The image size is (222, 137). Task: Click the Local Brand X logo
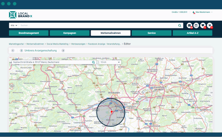pyautogui.click(x=21, y=15)
